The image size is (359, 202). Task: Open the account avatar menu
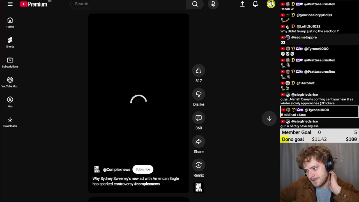(x=271, y=4)
